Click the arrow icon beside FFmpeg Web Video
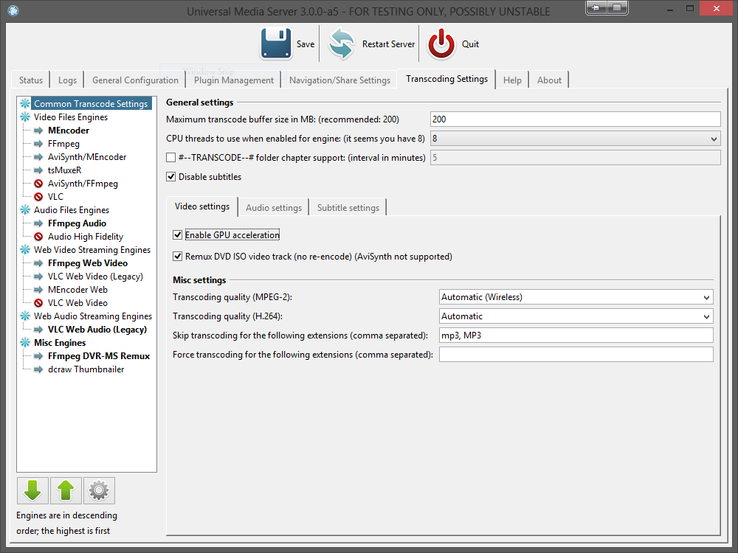 click(x=38, y=263)
